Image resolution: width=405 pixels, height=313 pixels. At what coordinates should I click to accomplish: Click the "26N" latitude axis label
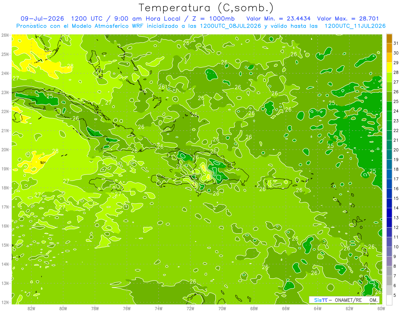click(5, 35)
